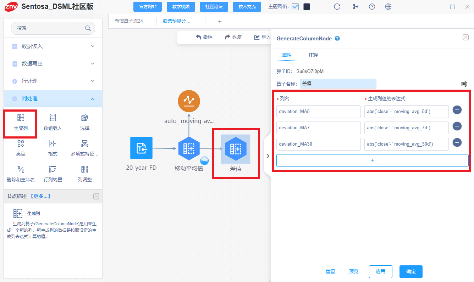Image resolution: width=474 pixels, height=282 pixels.
Task: Select the 数组载入 operator icon
Action: tap(53, 118)
